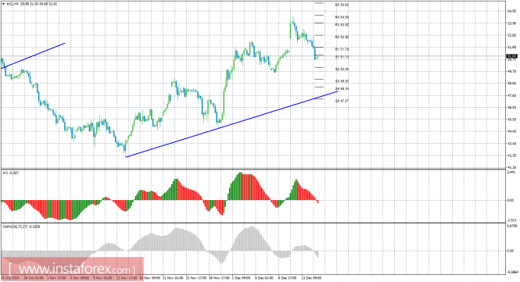The height and width of the screenshot is (282, 520).
Task: Click the 53.90 price axis value
Action: tap(511, 23)
